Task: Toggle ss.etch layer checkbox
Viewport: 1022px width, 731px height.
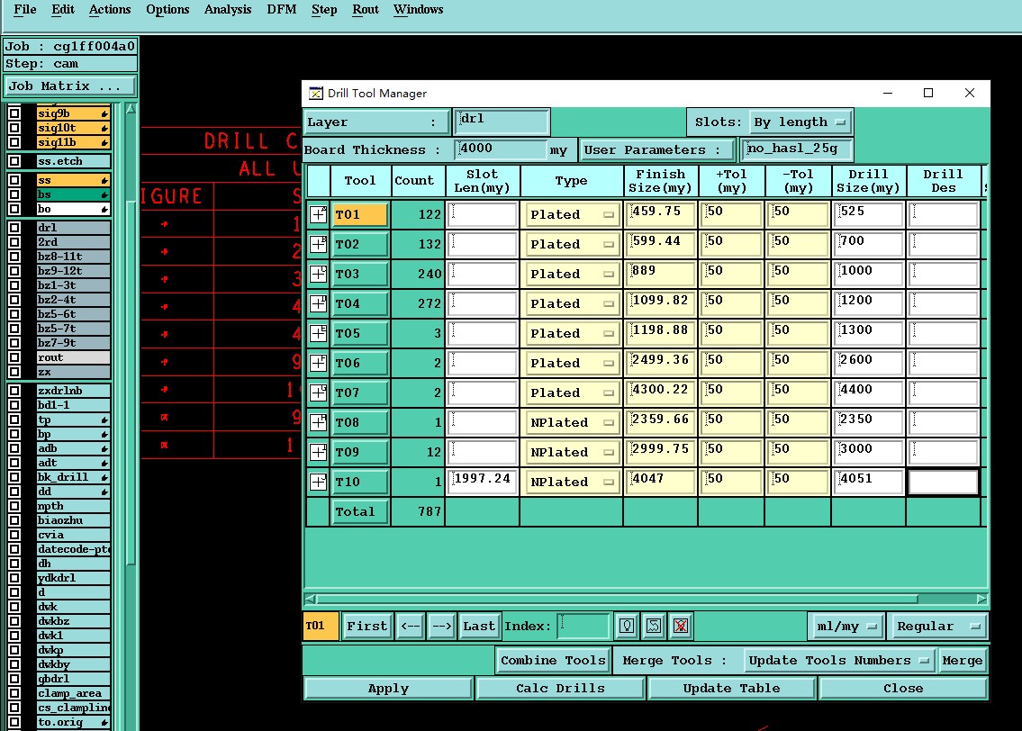Action: click(x=14, y=161)
